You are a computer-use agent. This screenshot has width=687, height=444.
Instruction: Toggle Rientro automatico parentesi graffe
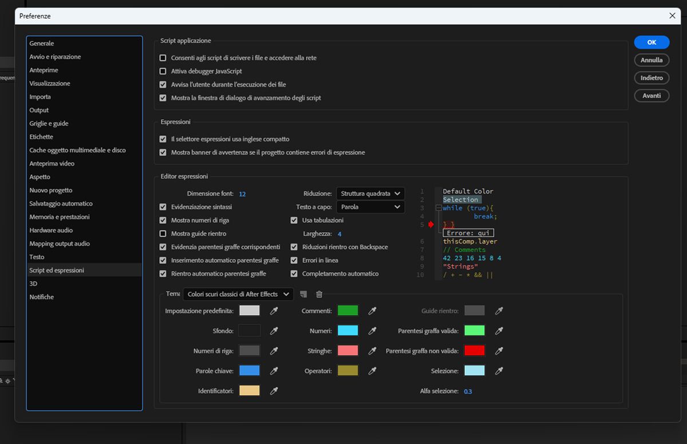pyautogui.click(x=163, y=274)
